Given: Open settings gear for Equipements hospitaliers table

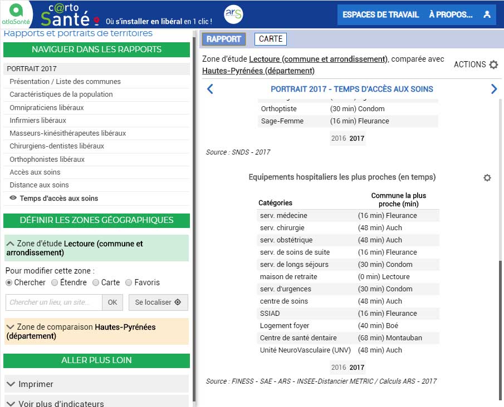Looking at the screenshot, I should pos(487,177).
